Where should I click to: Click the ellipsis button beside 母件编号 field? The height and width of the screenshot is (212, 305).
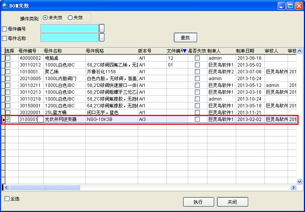tap(101, 28)
